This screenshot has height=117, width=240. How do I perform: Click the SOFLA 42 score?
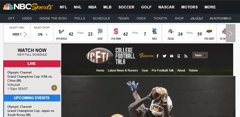(71, 34)
